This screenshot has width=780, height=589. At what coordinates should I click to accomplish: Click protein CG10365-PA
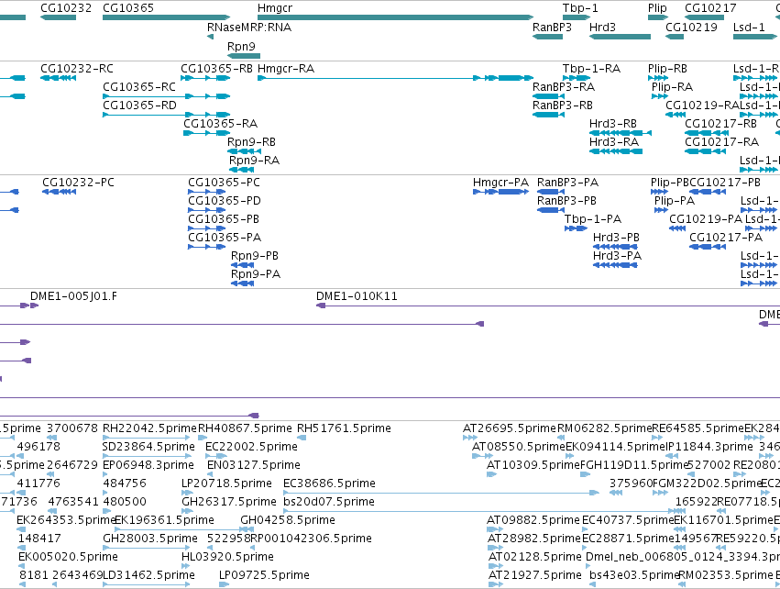[x=225, y=238]
